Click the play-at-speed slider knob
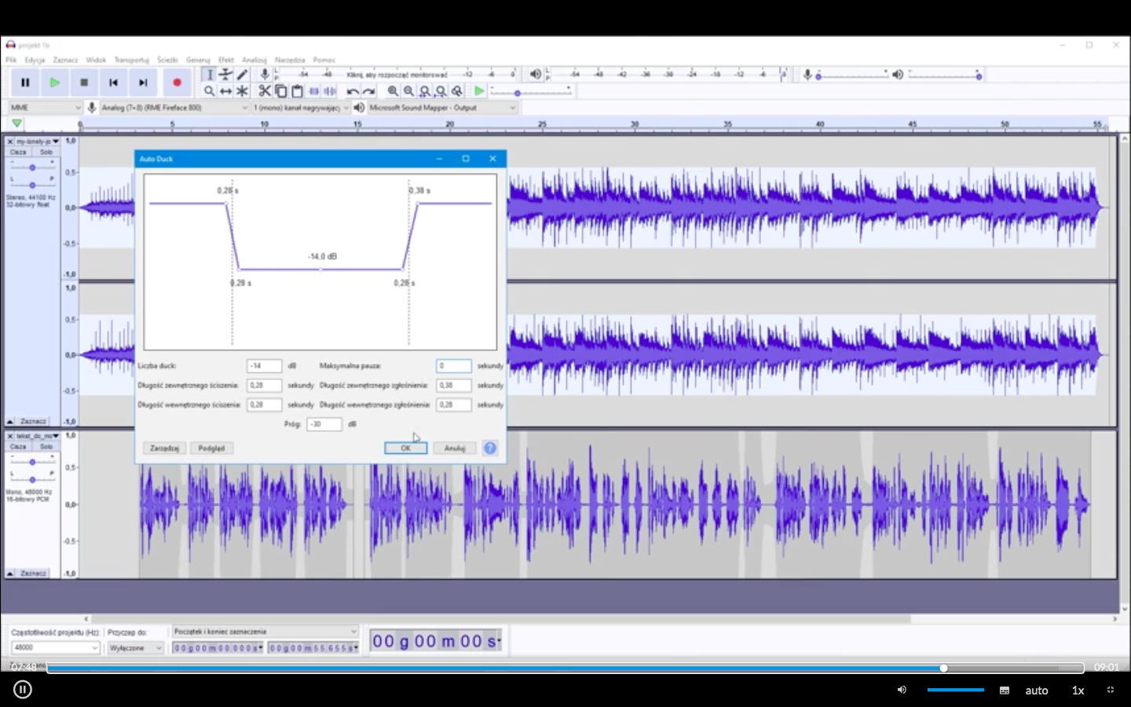 518,93
